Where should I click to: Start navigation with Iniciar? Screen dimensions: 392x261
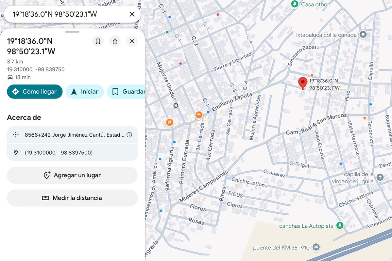click(84, 92)
